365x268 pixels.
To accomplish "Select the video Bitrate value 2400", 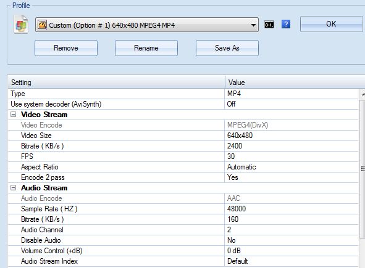I will (235, 146).
